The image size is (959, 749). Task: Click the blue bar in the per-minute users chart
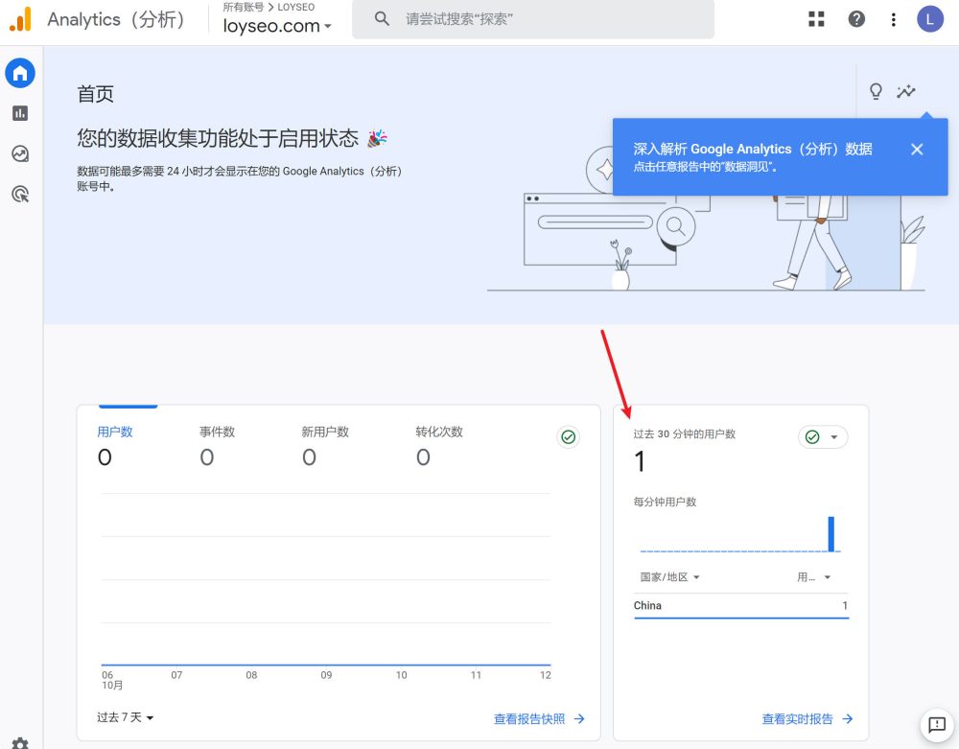[831, 534]
